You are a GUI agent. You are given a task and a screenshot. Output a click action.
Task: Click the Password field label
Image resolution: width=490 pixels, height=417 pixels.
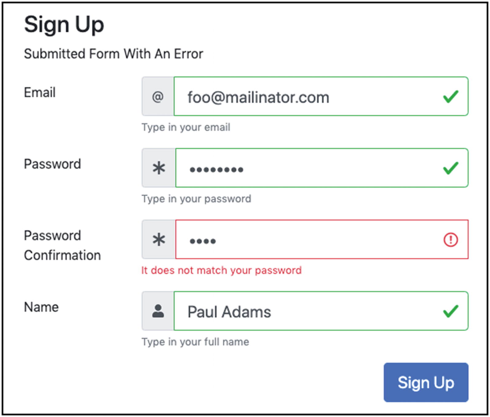52,164
